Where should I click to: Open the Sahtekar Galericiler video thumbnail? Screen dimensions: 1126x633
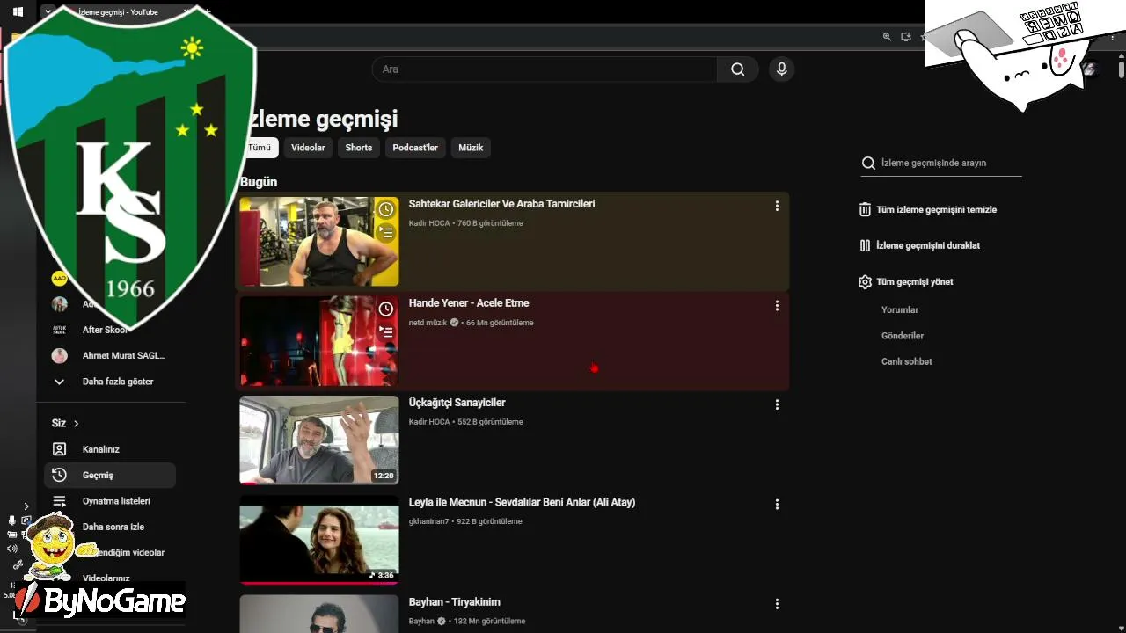coord(319,242)
